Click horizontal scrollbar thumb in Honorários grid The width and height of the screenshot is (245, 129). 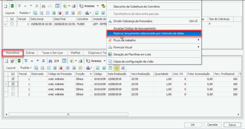pyautogui.click(x=68, y=114)
